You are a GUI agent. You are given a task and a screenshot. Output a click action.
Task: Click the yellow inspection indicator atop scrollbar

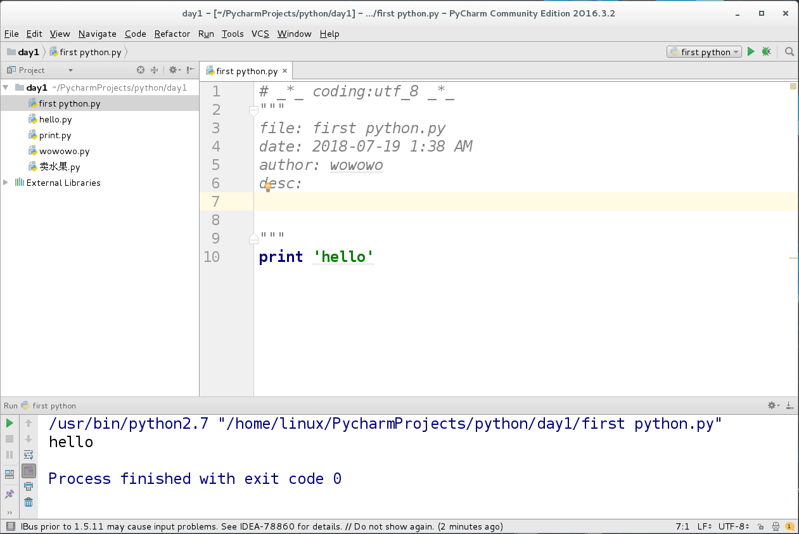[x=793, y=87]
